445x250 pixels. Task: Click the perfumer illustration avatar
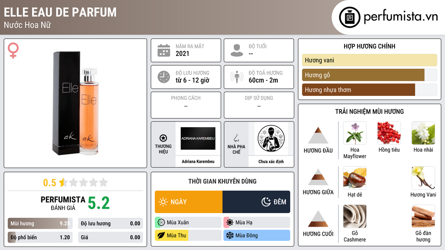click(x=271, y=138)
